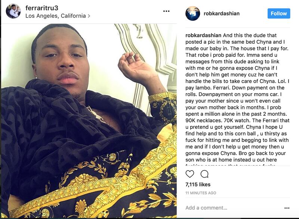This screenshot has width=299, height=219.
Task: Click the Versace-patterned blanket in the image
Action: (x=107, y=181)
